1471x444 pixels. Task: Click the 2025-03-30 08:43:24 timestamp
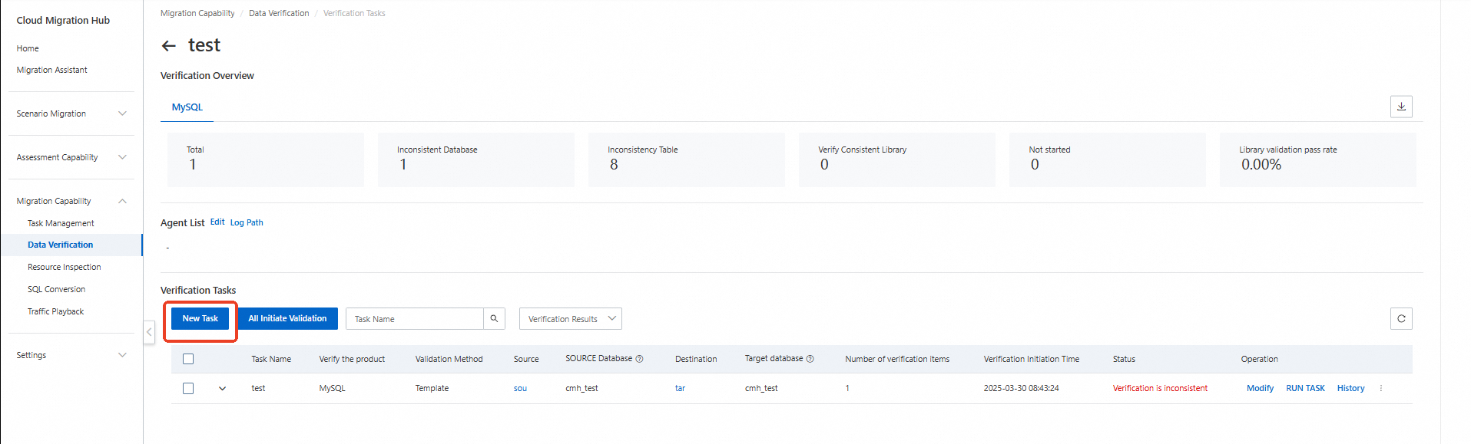click(x=1021, y=388)
